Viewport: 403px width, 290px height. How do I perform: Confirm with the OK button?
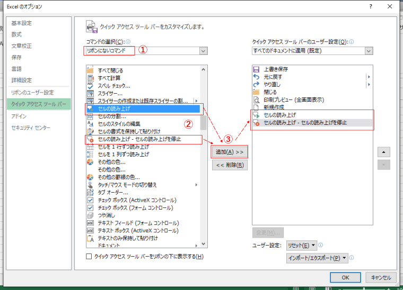click(x=345, y=277)
